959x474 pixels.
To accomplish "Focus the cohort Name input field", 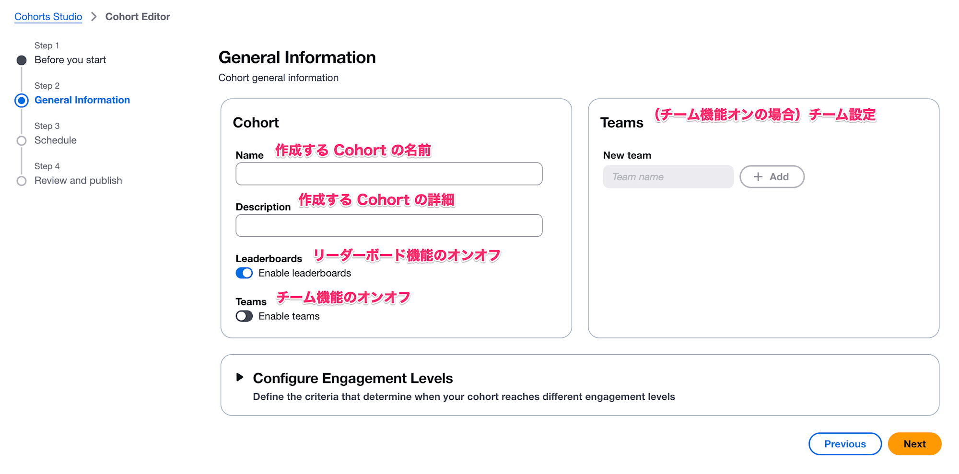I will [x=389, y=174].
